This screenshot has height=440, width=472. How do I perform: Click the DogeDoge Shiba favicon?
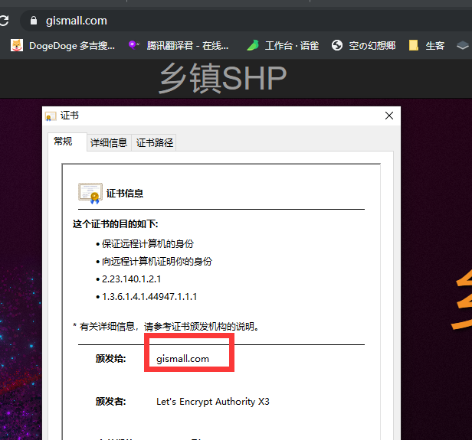17,45
